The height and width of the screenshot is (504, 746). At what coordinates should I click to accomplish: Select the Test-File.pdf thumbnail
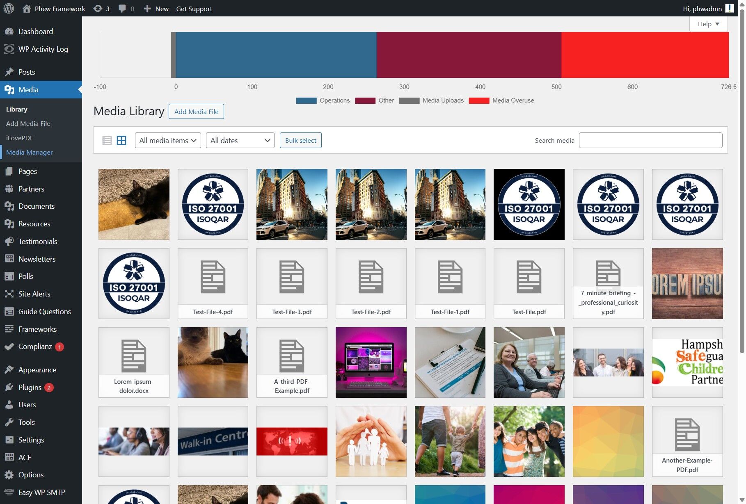(529, 283)
